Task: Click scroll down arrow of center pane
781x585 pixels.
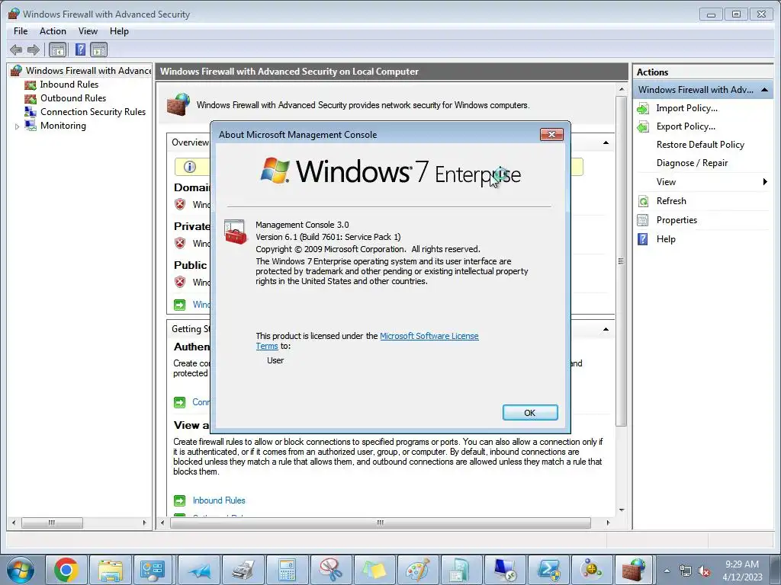Action: (621, 510)
